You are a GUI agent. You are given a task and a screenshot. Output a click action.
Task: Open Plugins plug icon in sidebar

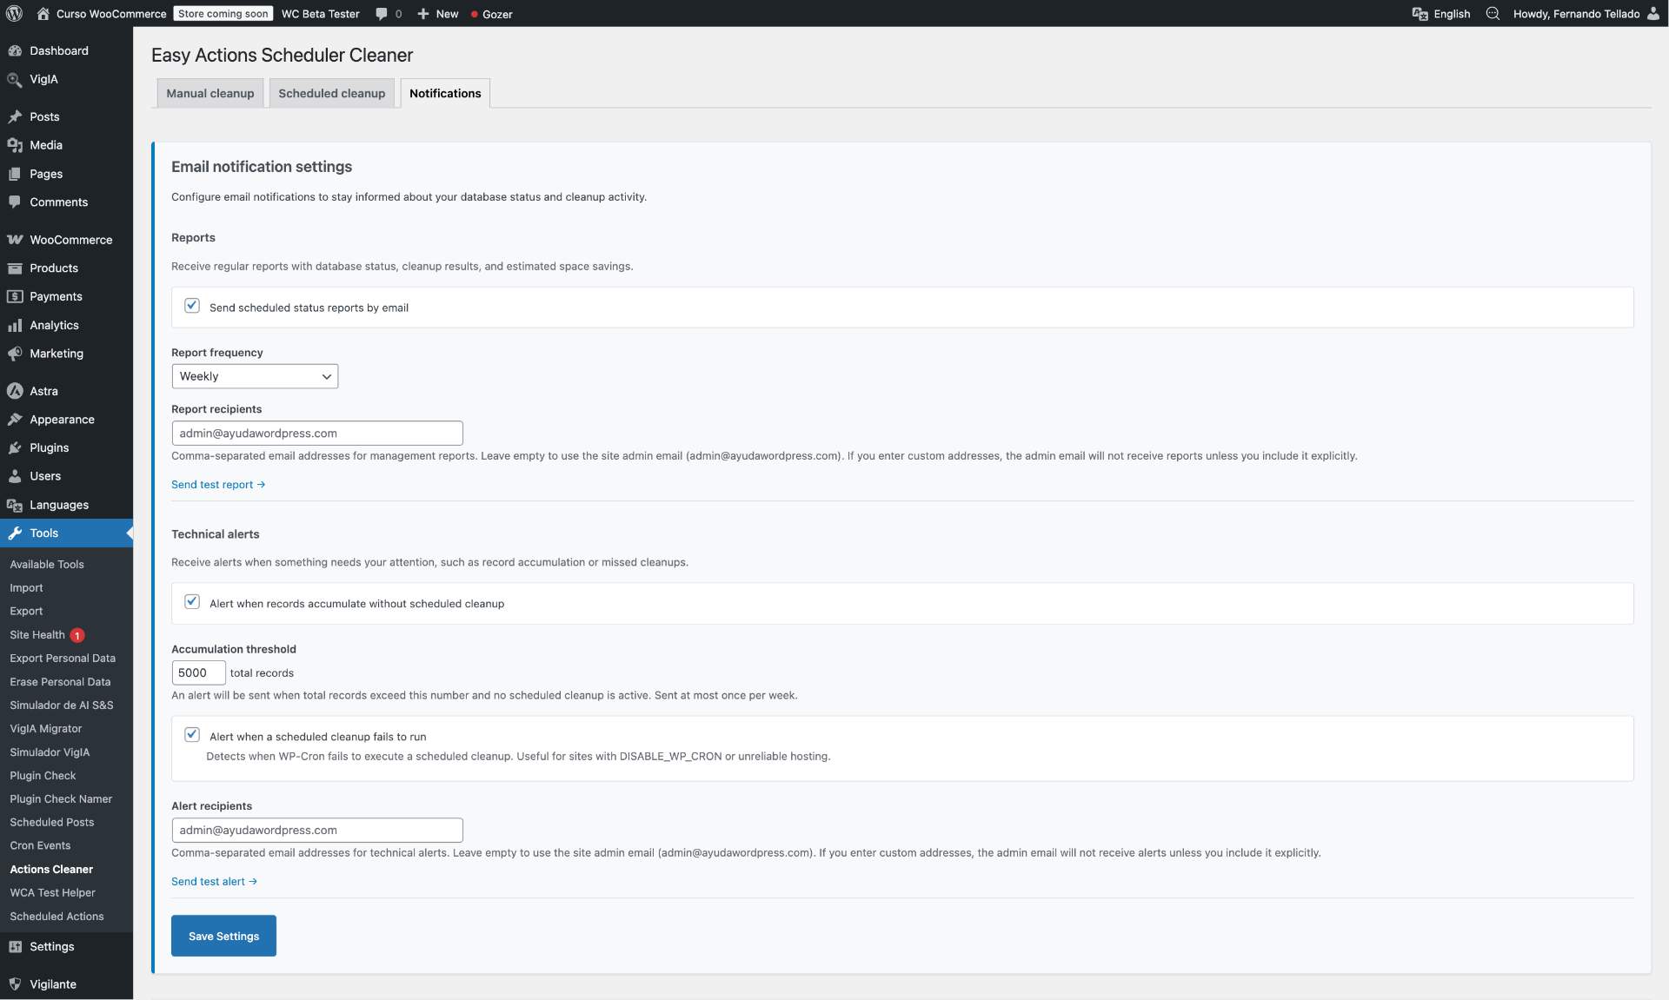[x=15, y=448]
